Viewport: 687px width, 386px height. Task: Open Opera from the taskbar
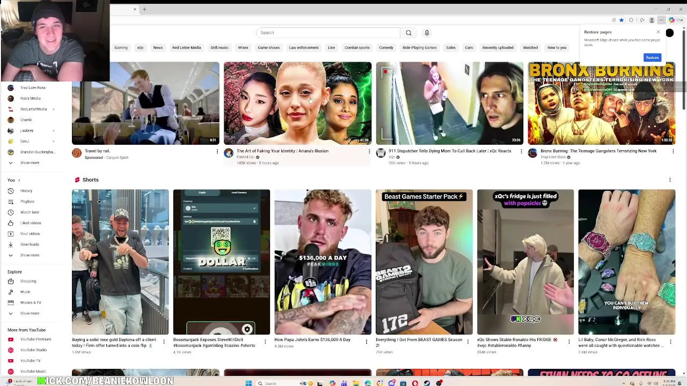pos(415,383)
